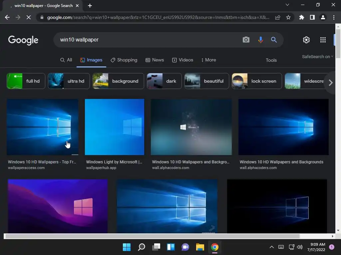Open the Chrome profile avatar

323,17
